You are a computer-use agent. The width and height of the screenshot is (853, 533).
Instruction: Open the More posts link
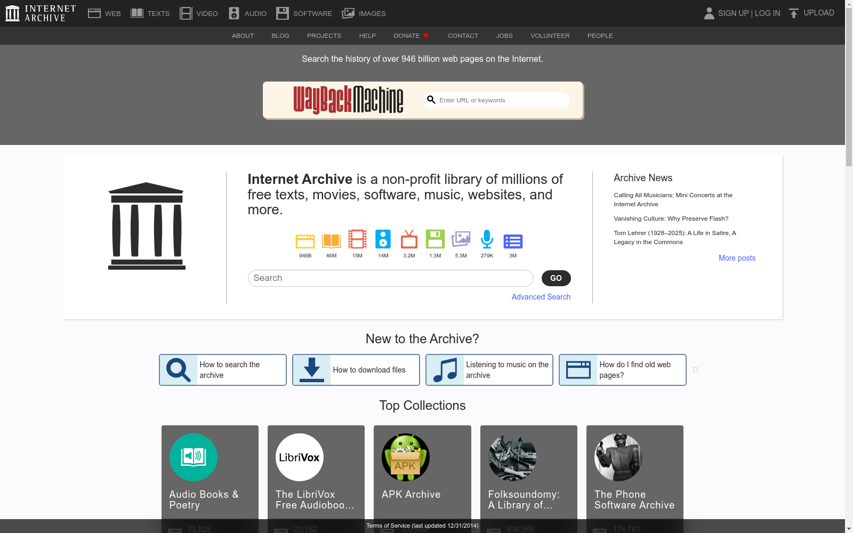point(737,258)
